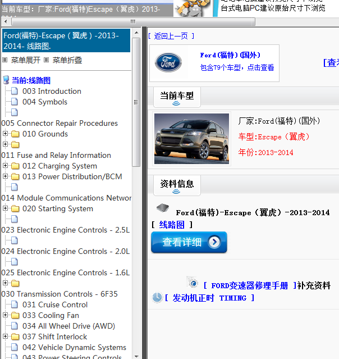Viewport: 339px width, 359px height.
Task: Click the computer icon beside 当前:线路图
Action: tap(6, 80)
